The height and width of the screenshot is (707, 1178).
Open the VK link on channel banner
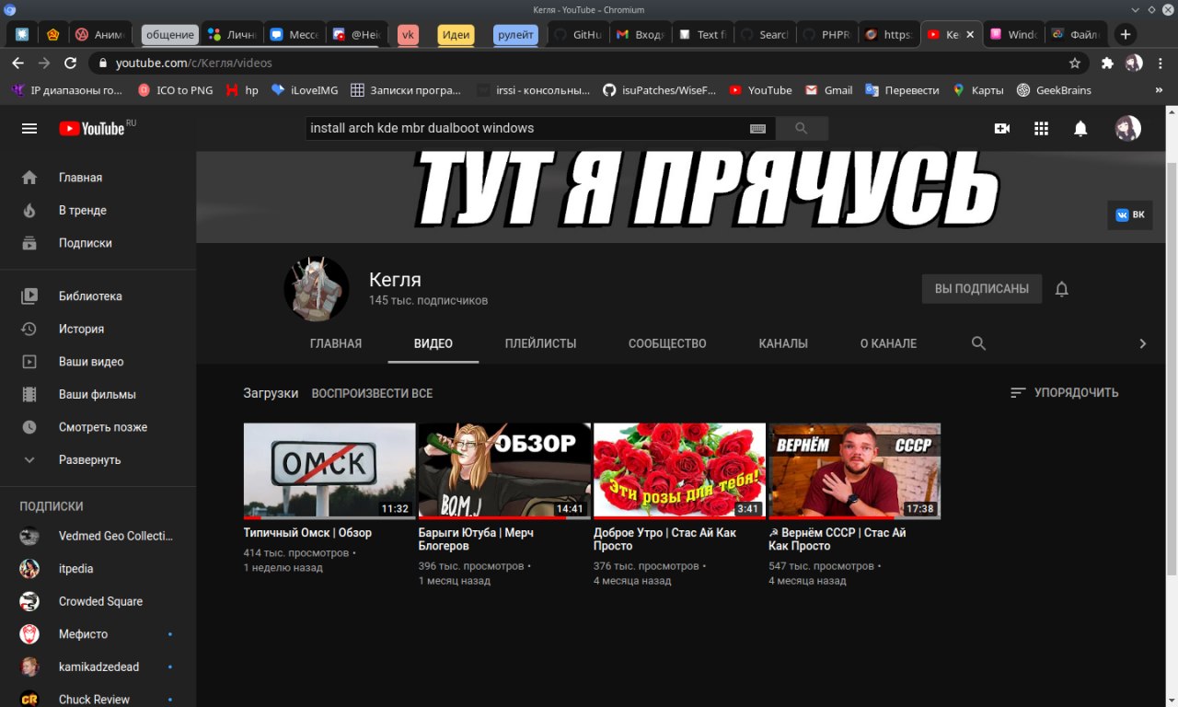[x=1130, y=214]
